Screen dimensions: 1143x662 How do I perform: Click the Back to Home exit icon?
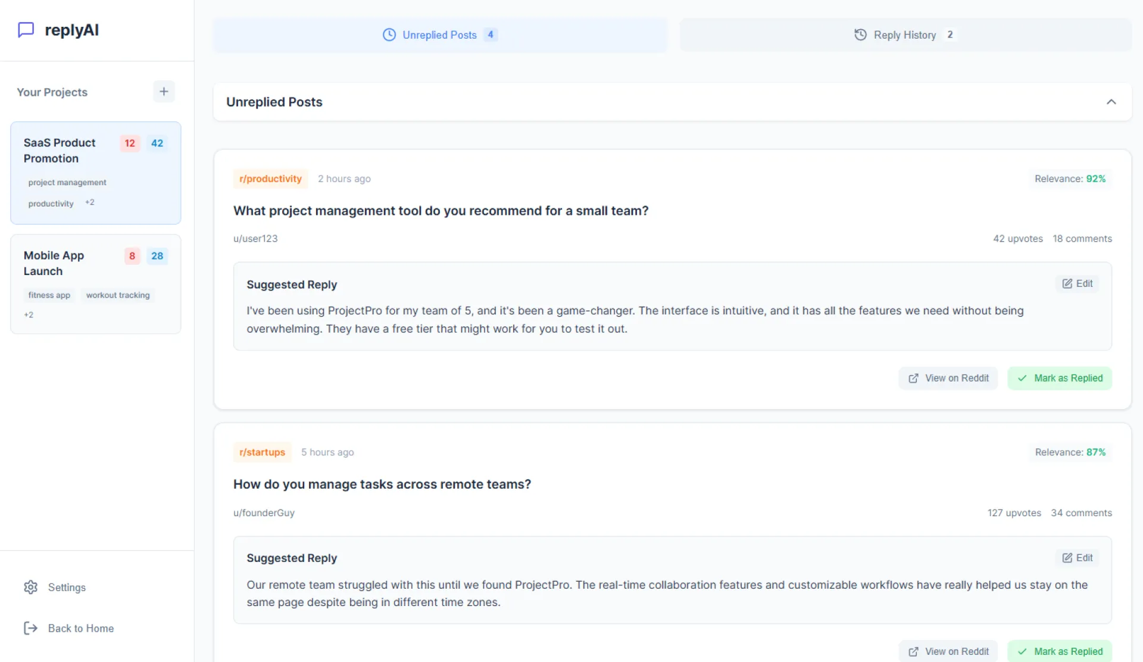[x=30, y=629]
